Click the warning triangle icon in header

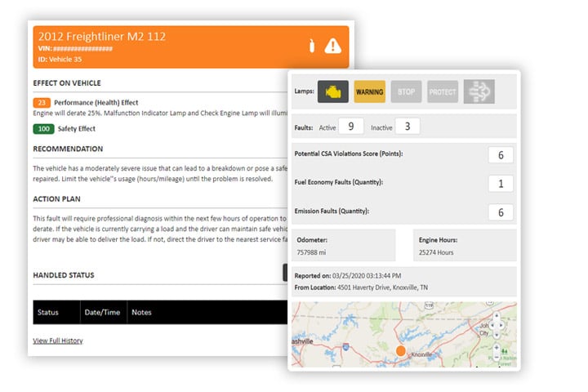click(x=332, y=47)
